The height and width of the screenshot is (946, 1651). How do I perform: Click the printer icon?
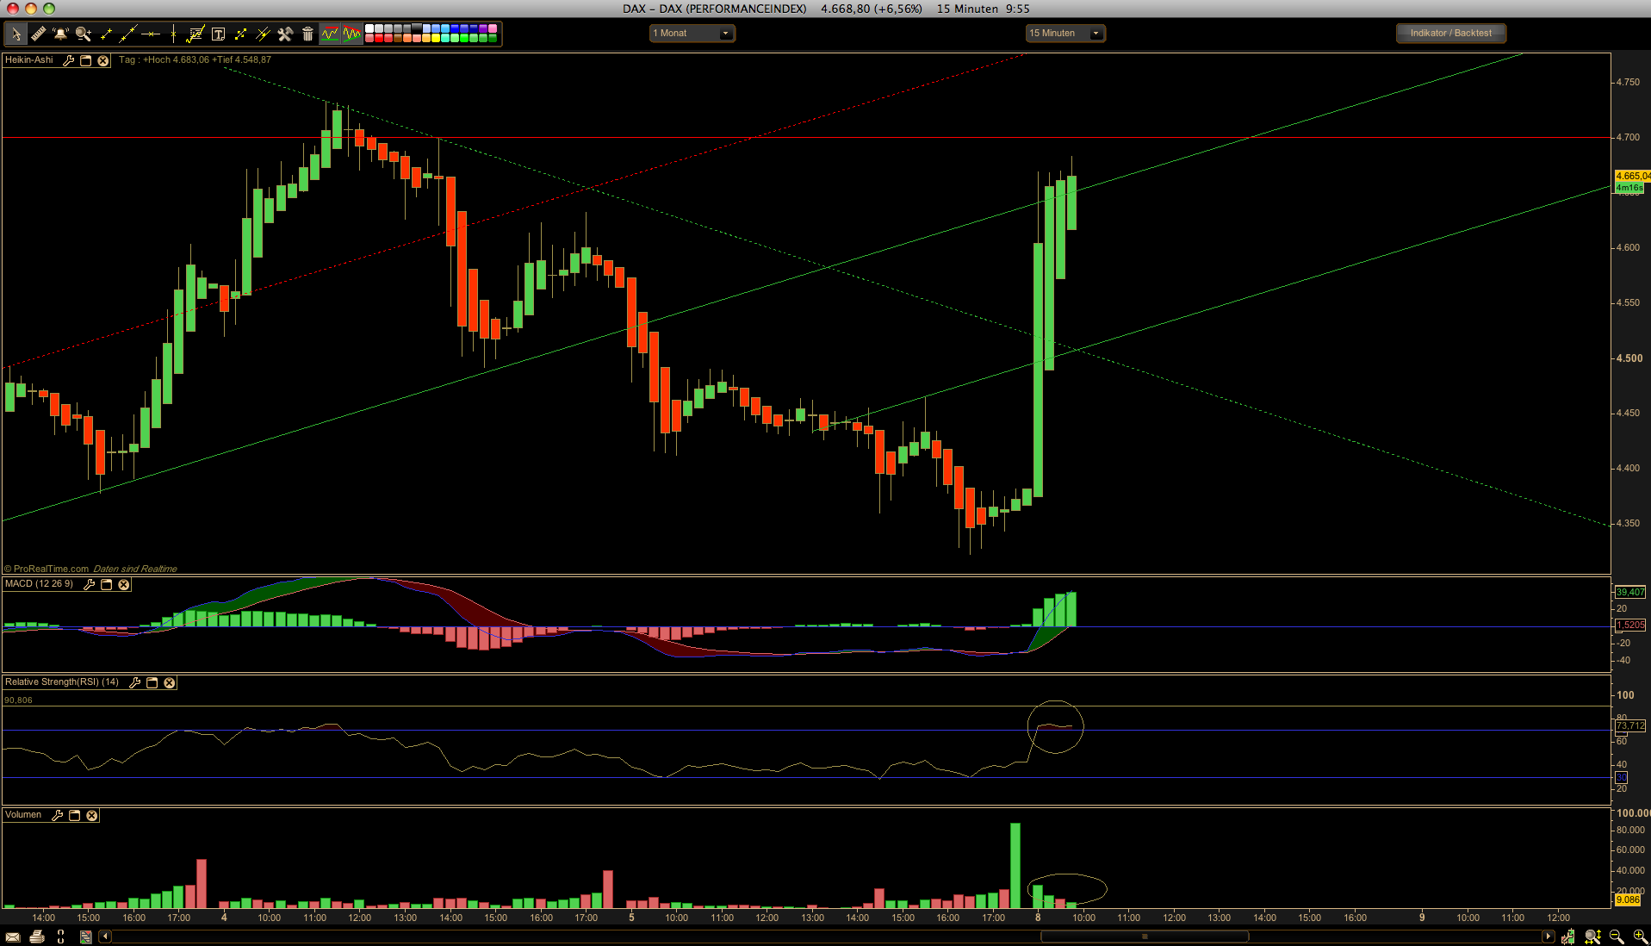pyautogui.click(x=37, y=937)
